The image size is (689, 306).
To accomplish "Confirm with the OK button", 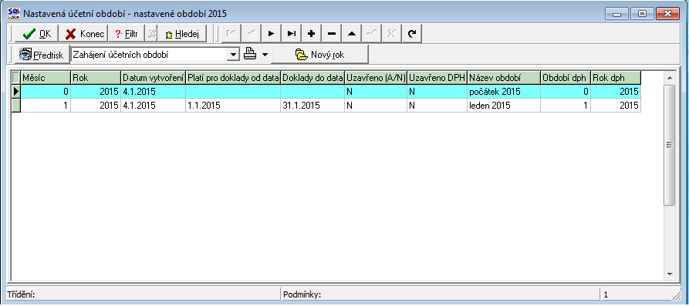I will tap(36, 34).
